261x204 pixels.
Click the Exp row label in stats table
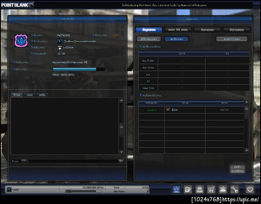pos(148,61)
